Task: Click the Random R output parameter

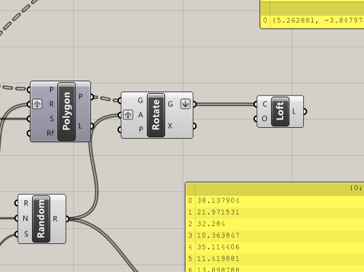Action: tap(55, 219)
